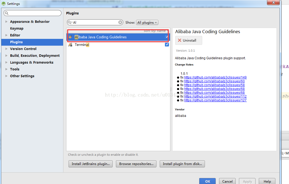Click Install plugin from disk button

click(x=182, y=164)
